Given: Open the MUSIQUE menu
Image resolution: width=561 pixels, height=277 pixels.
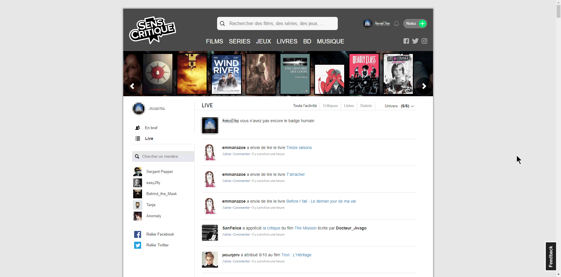Looking at the screenshot, I should pyautogui.click(x=330, y=41).
